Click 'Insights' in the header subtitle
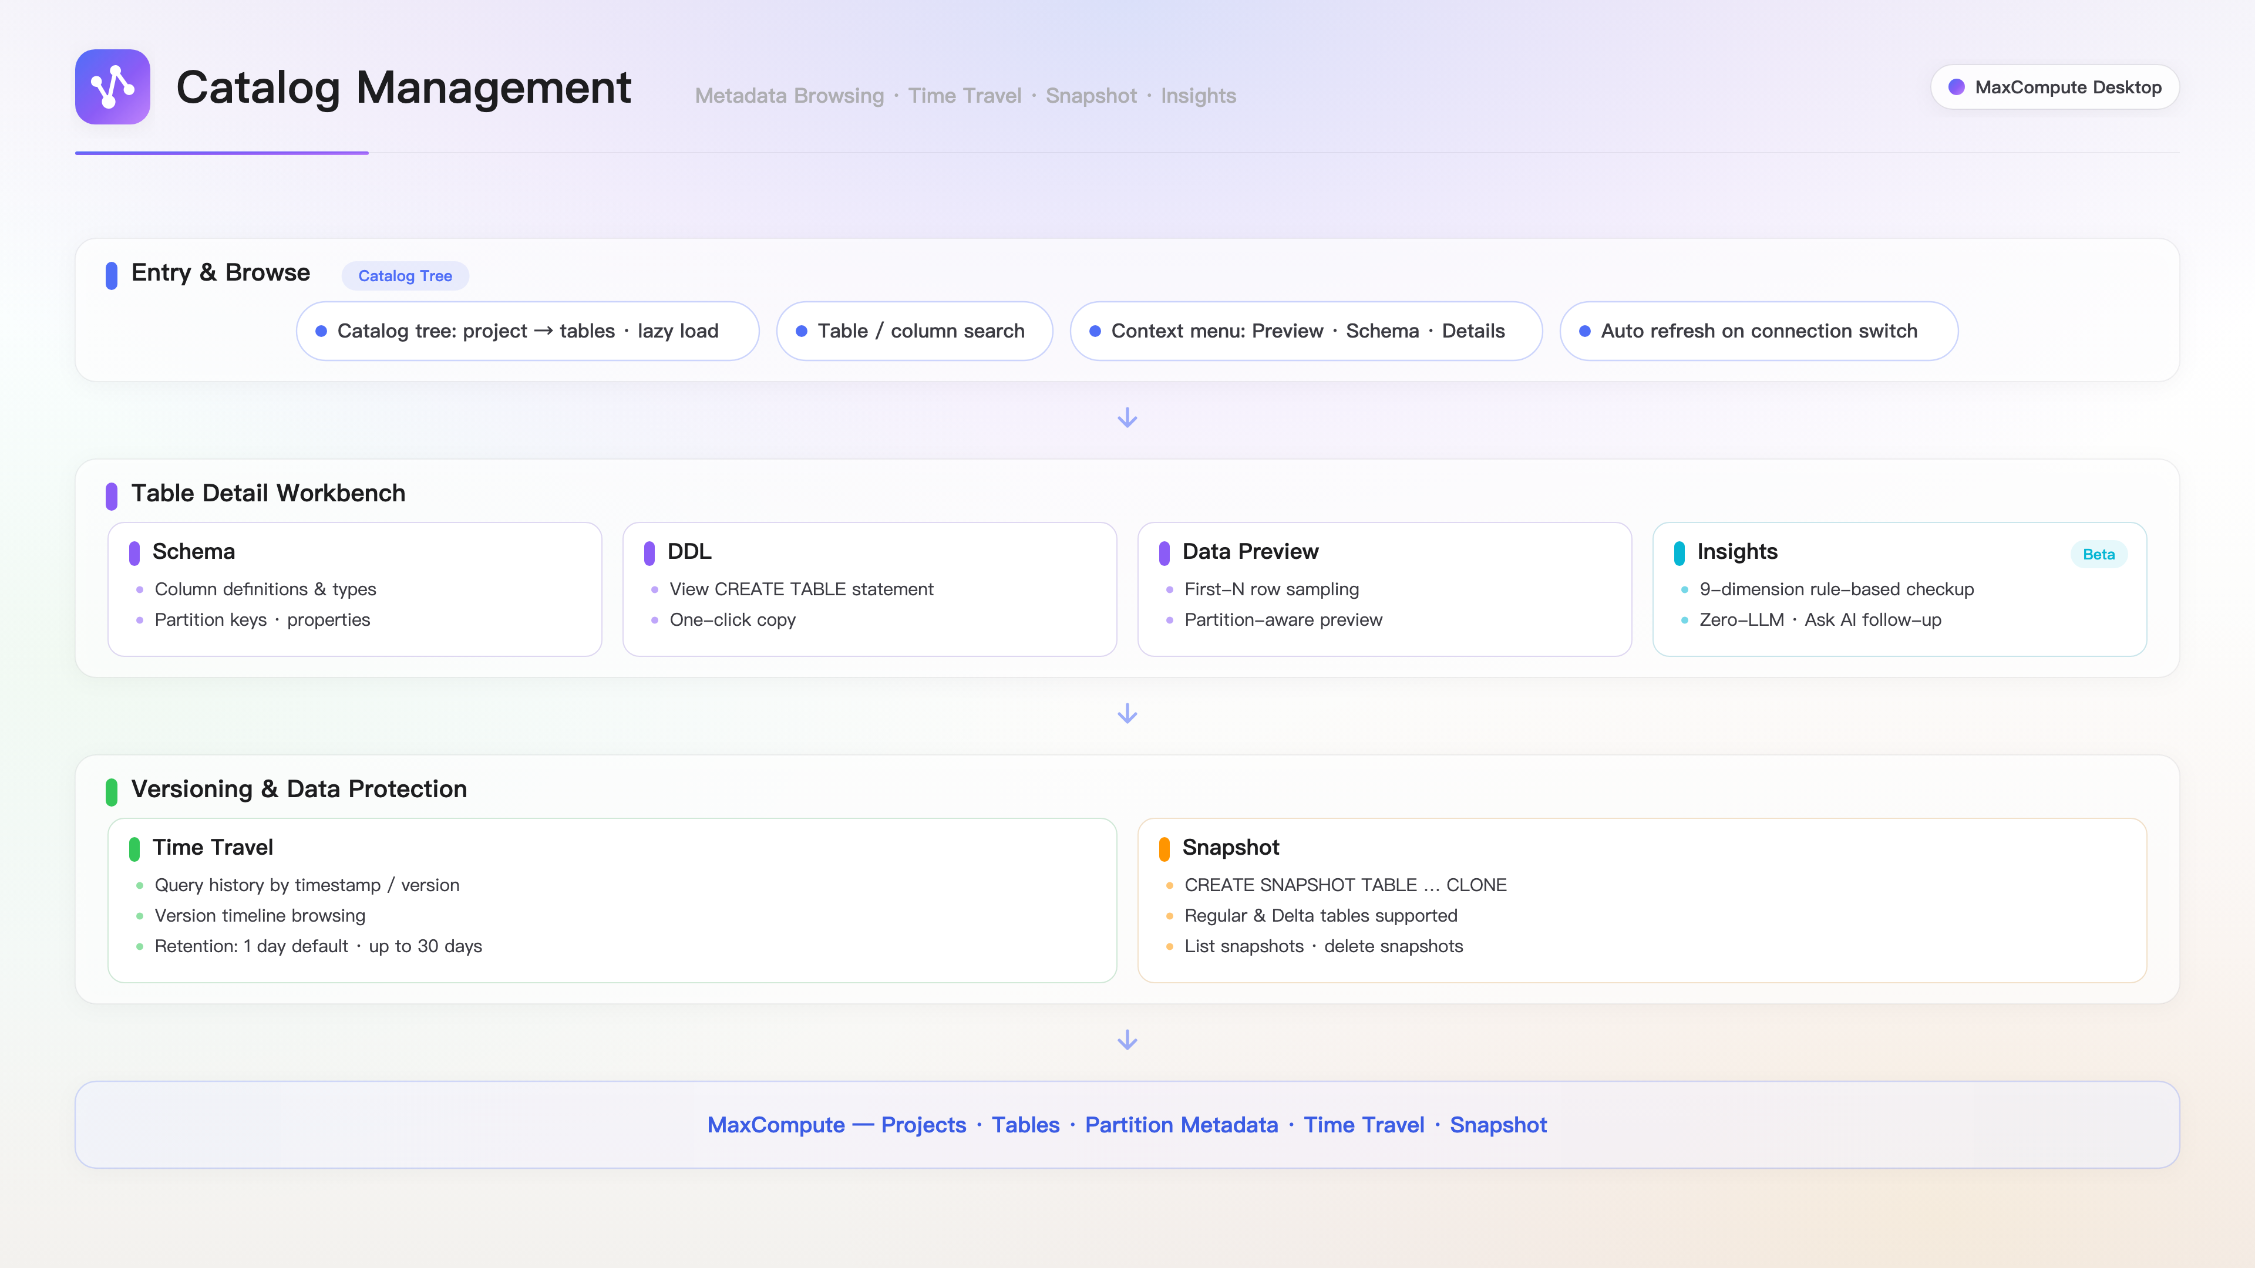 click(x=1199, y=95)
